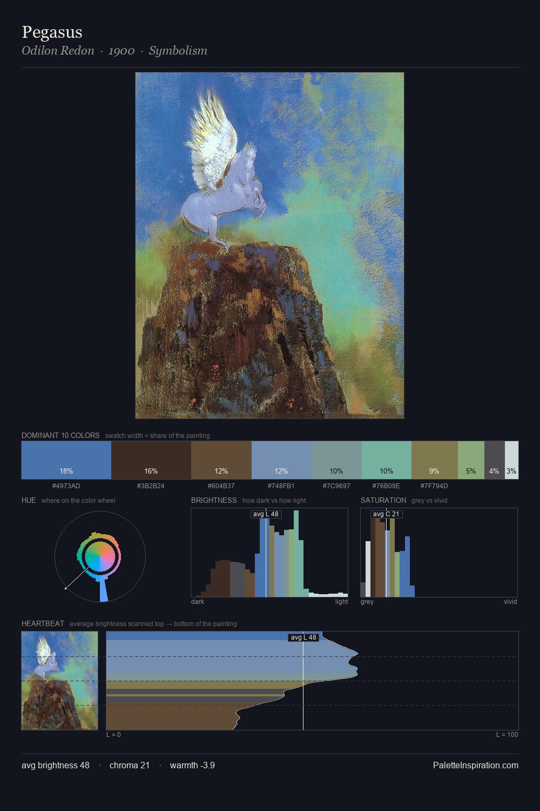
Task: Click the artist name Odilon Redon
Action: 58,51
